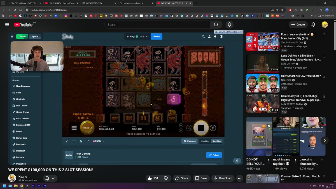The image size is (336, 189).
Task: Start voice search with the microphone icon
Action: pos(229,25)
